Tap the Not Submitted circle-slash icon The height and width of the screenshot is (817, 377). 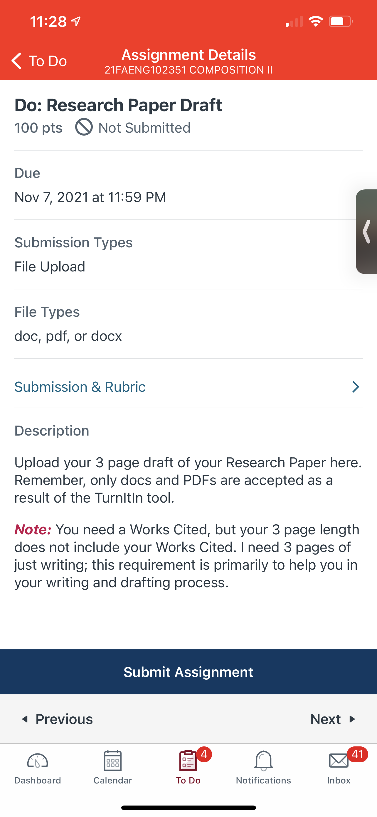(x=84, y=127)
